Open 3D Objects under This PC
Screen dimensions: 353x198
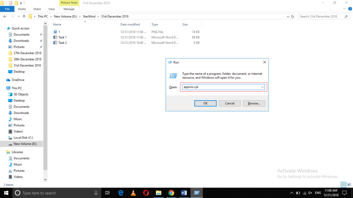[x=21, y=94]
